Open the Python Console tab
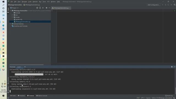Image resolution: width=176 pixels, height=99 pixels. point(42,96)
